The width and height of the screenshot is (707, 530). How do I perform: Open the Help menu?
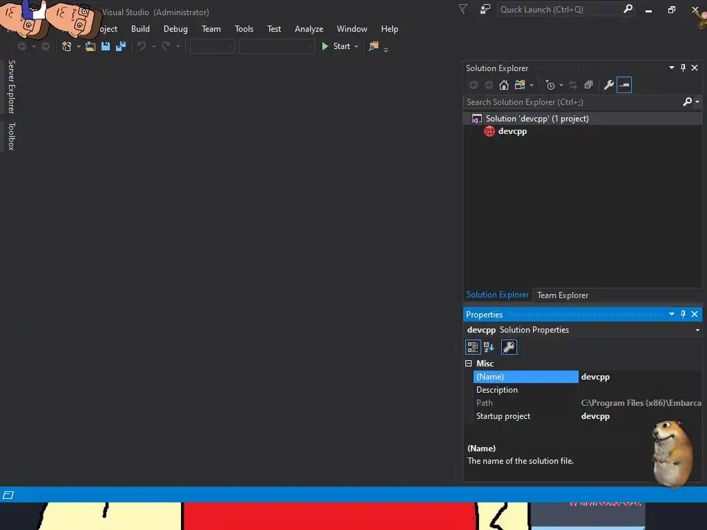click(x=389, y=29)
